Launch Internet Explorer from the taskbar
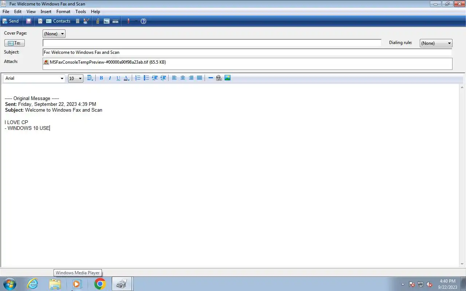 pos(33,284)
